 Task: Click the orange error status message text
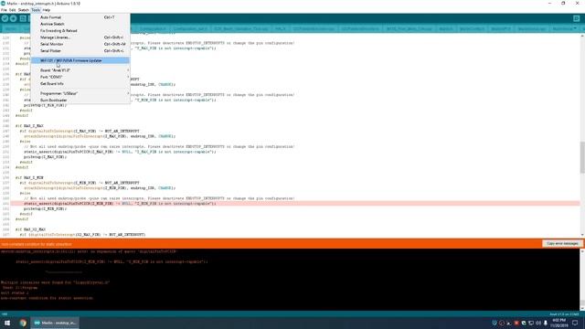[x=37, y=244]
